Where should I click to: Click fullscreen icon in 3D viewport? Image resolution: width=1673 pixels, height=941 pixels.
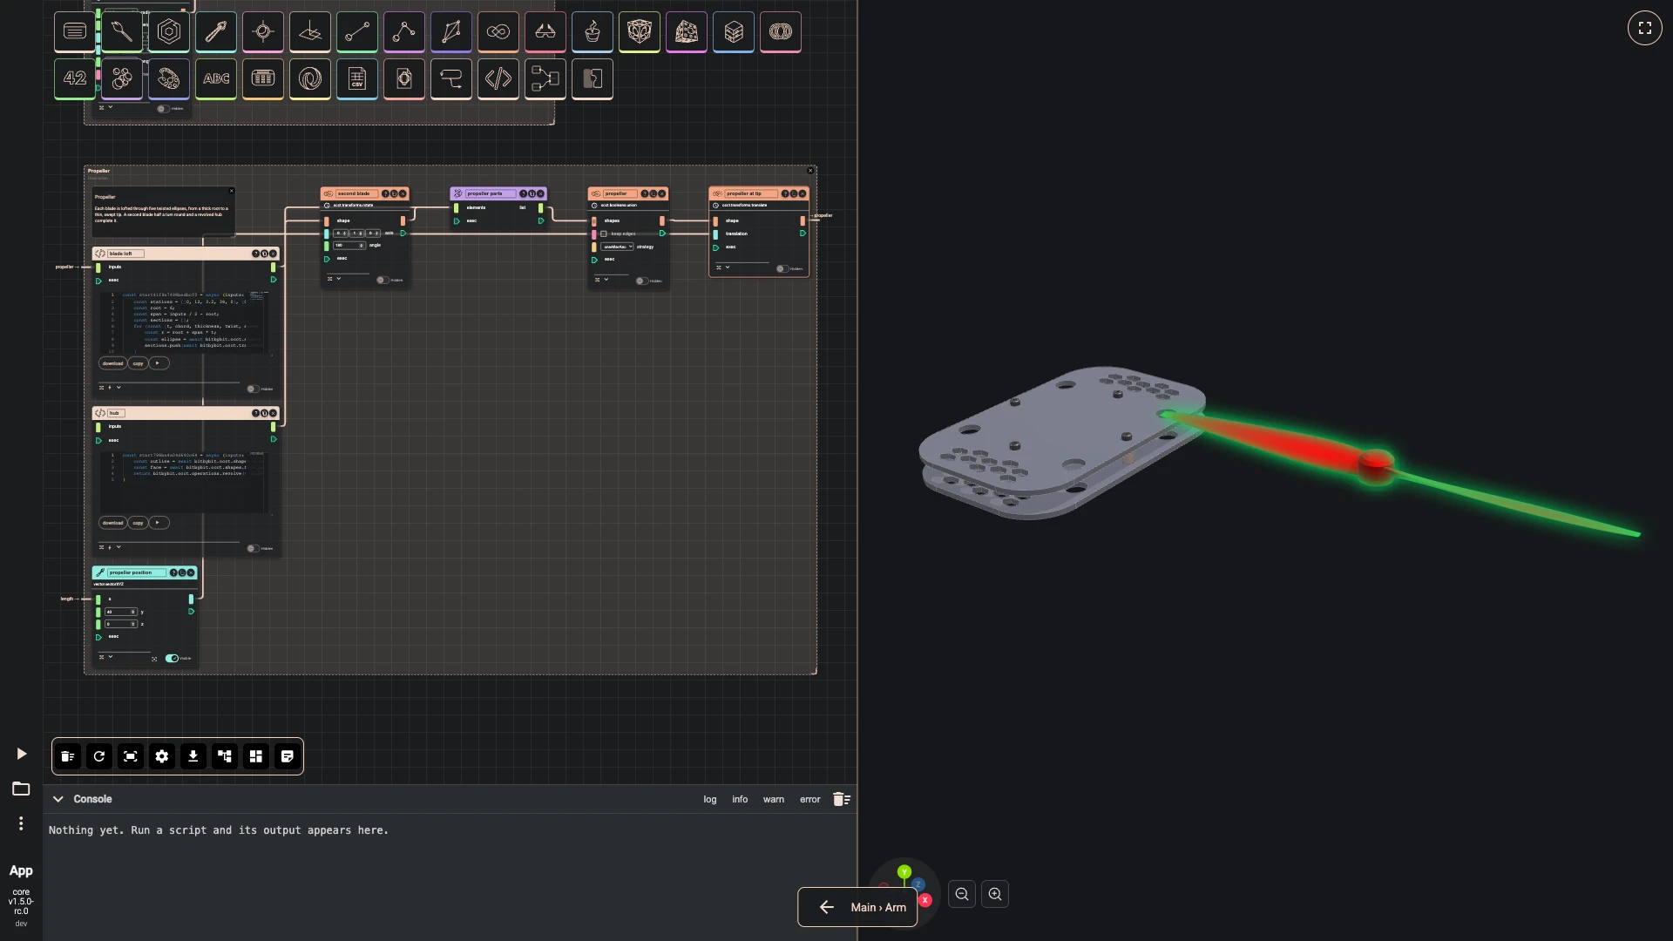click(x=1645, y=28)
